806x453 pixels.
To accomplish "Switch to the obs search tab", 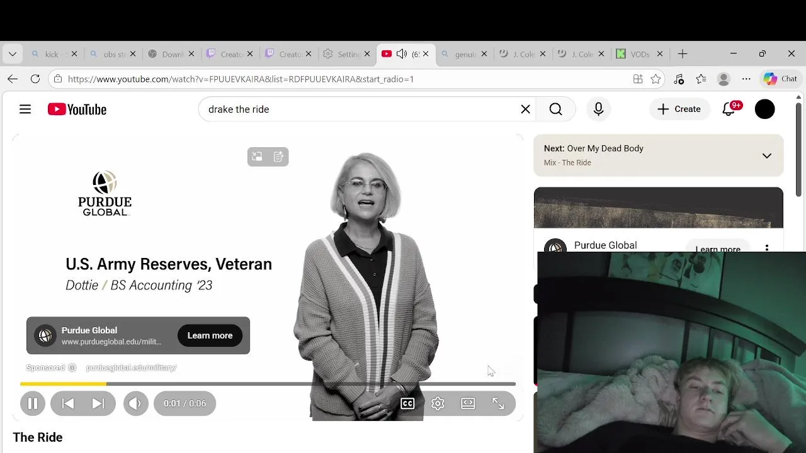I will [x=114, y=54].
